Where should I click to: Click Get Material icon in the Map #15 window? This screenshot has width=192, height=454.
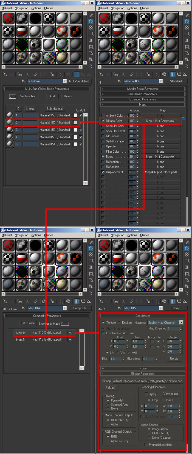101,301
